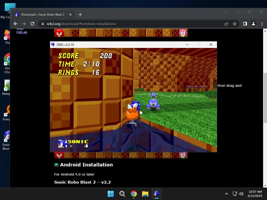Image resolution: width=267 pixels, height=200 pixels.
Task: Open Chrome three-dot menu
Action: click(x=262, y=24)
